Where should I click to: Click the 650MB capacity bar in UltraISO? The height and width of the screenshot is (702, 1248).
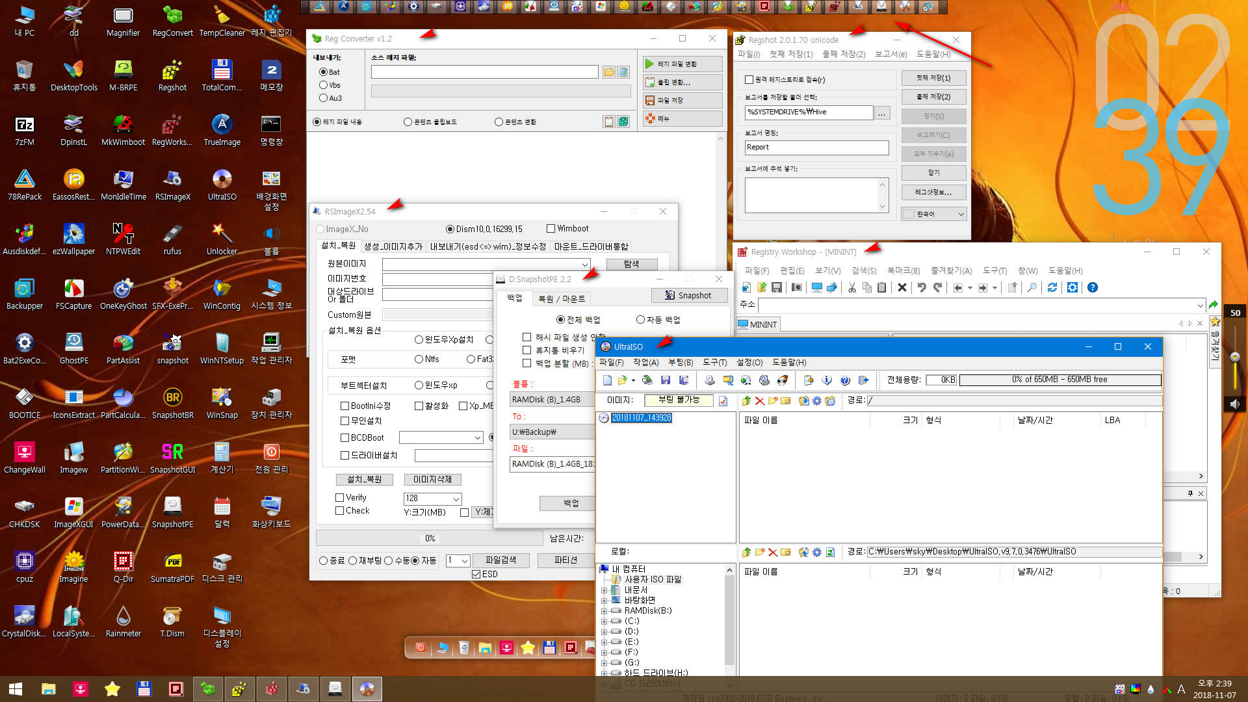coord(1059,380)
